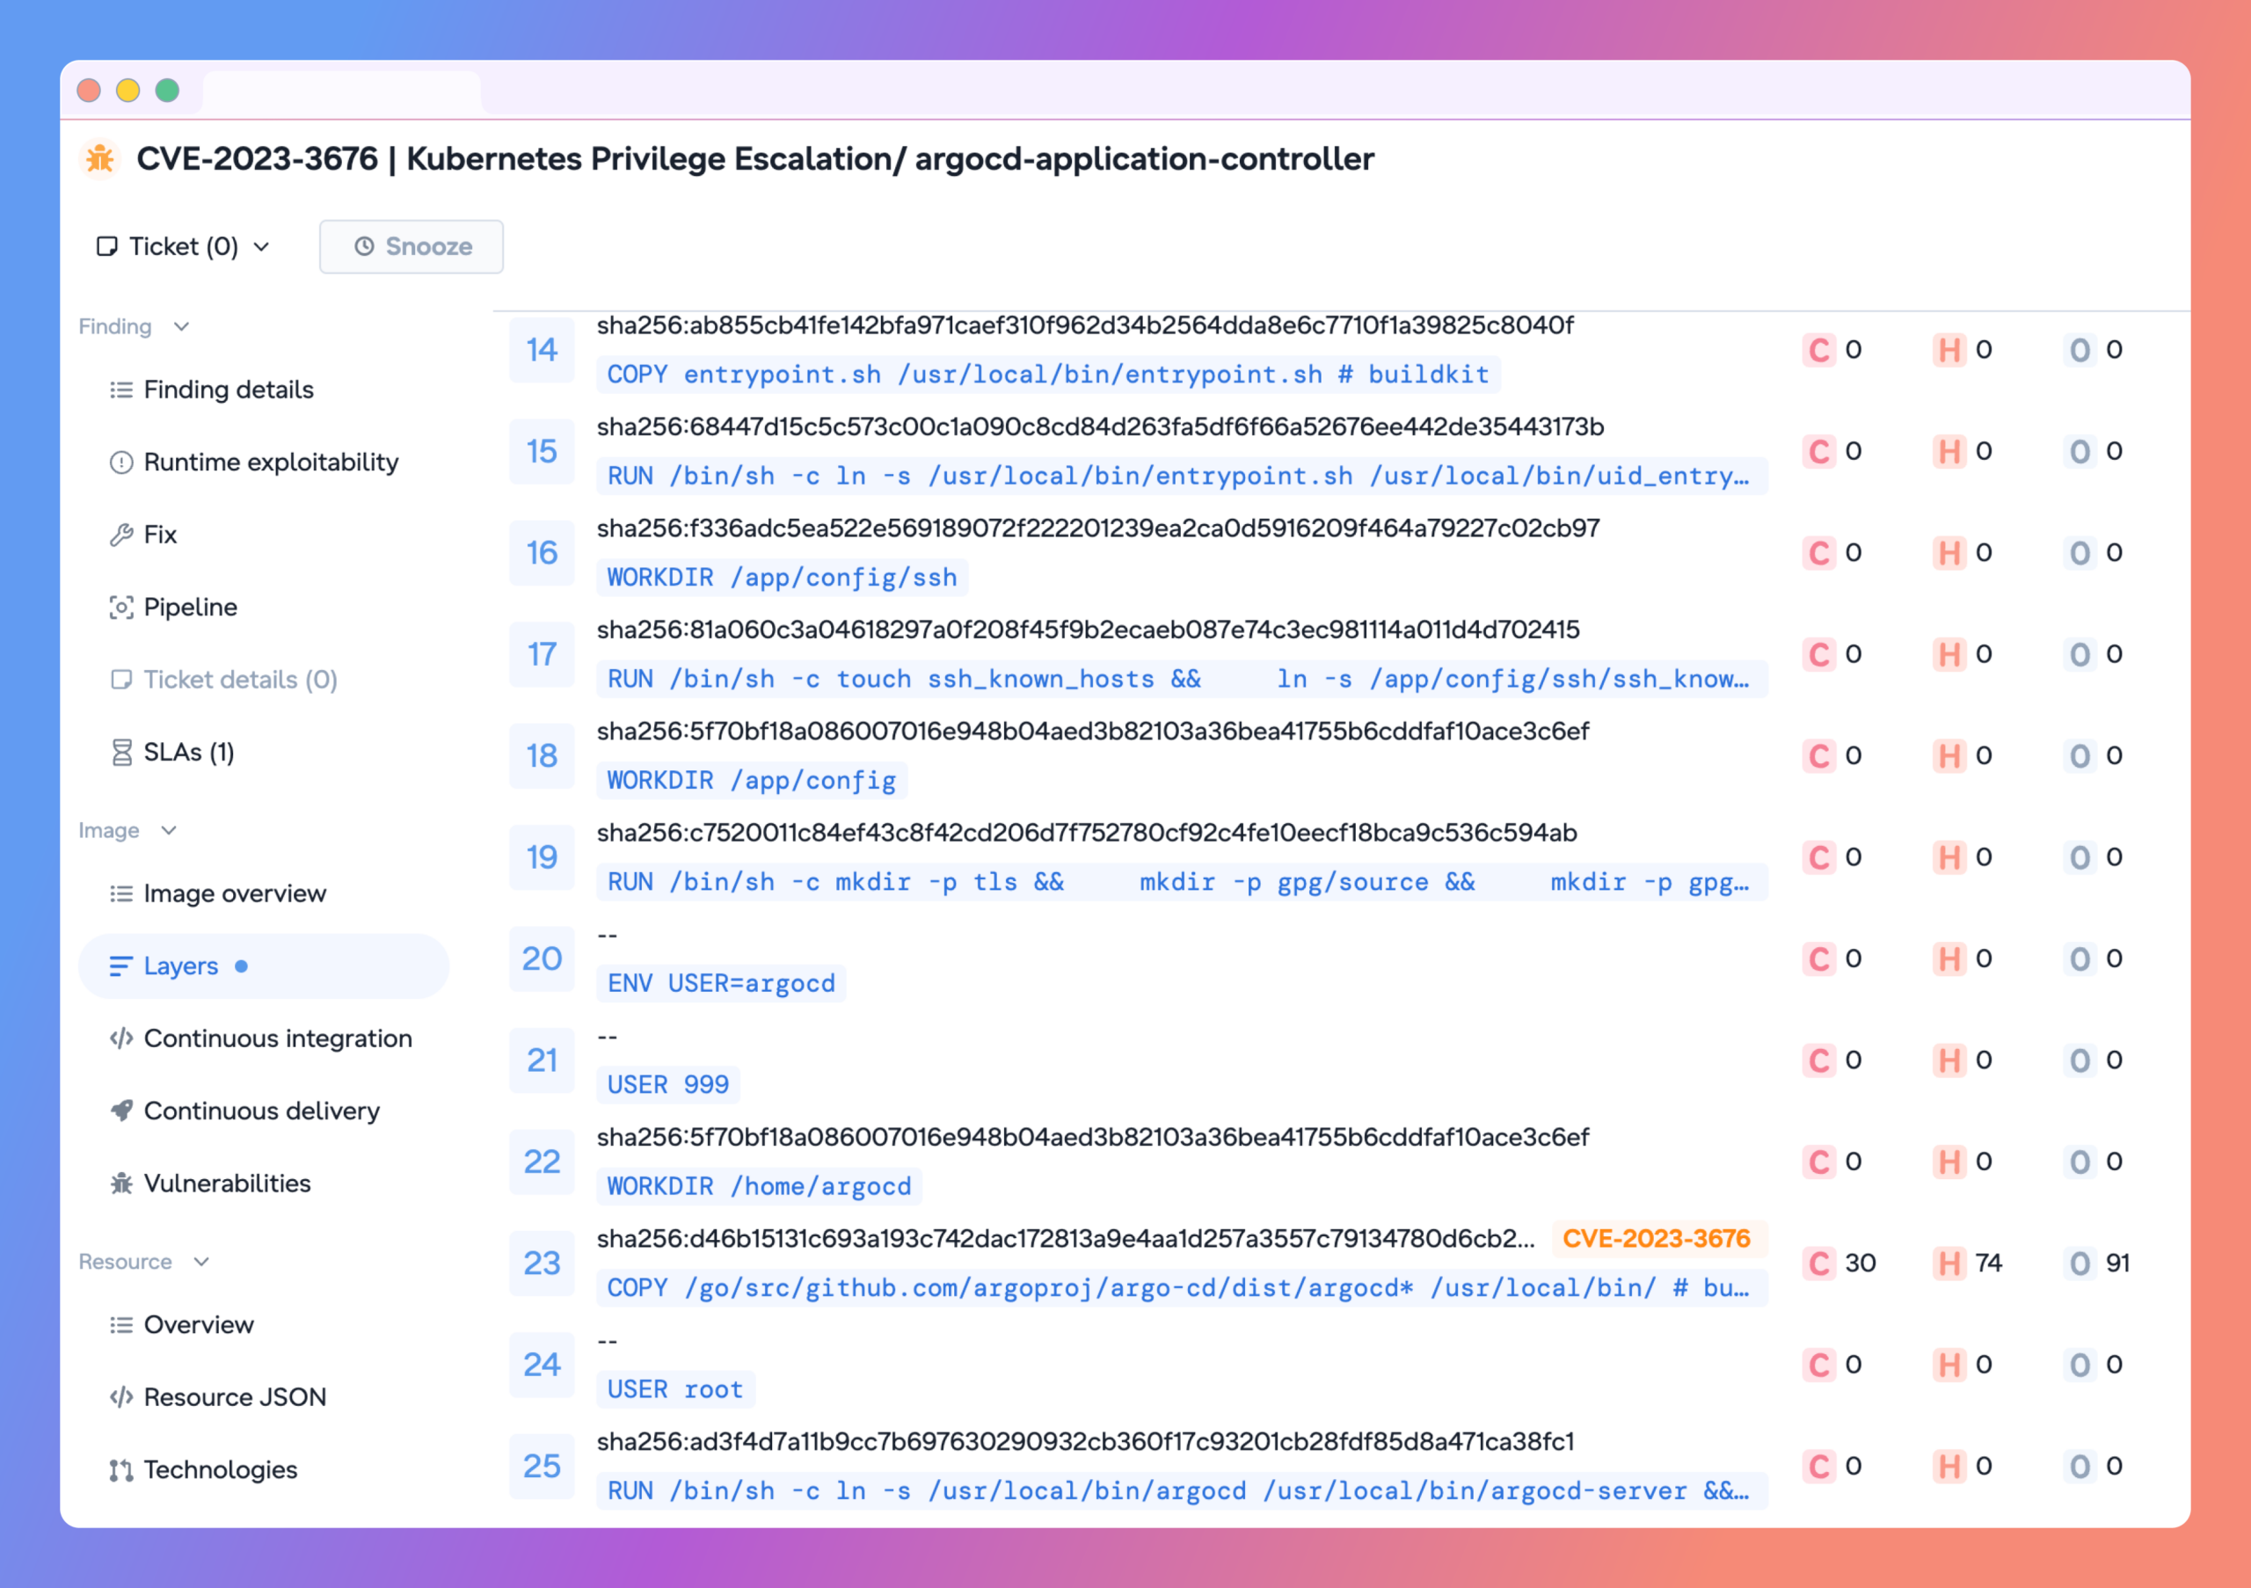Collapse the Resource section
This screenshot has width=2251, height=1588.
202,1262
